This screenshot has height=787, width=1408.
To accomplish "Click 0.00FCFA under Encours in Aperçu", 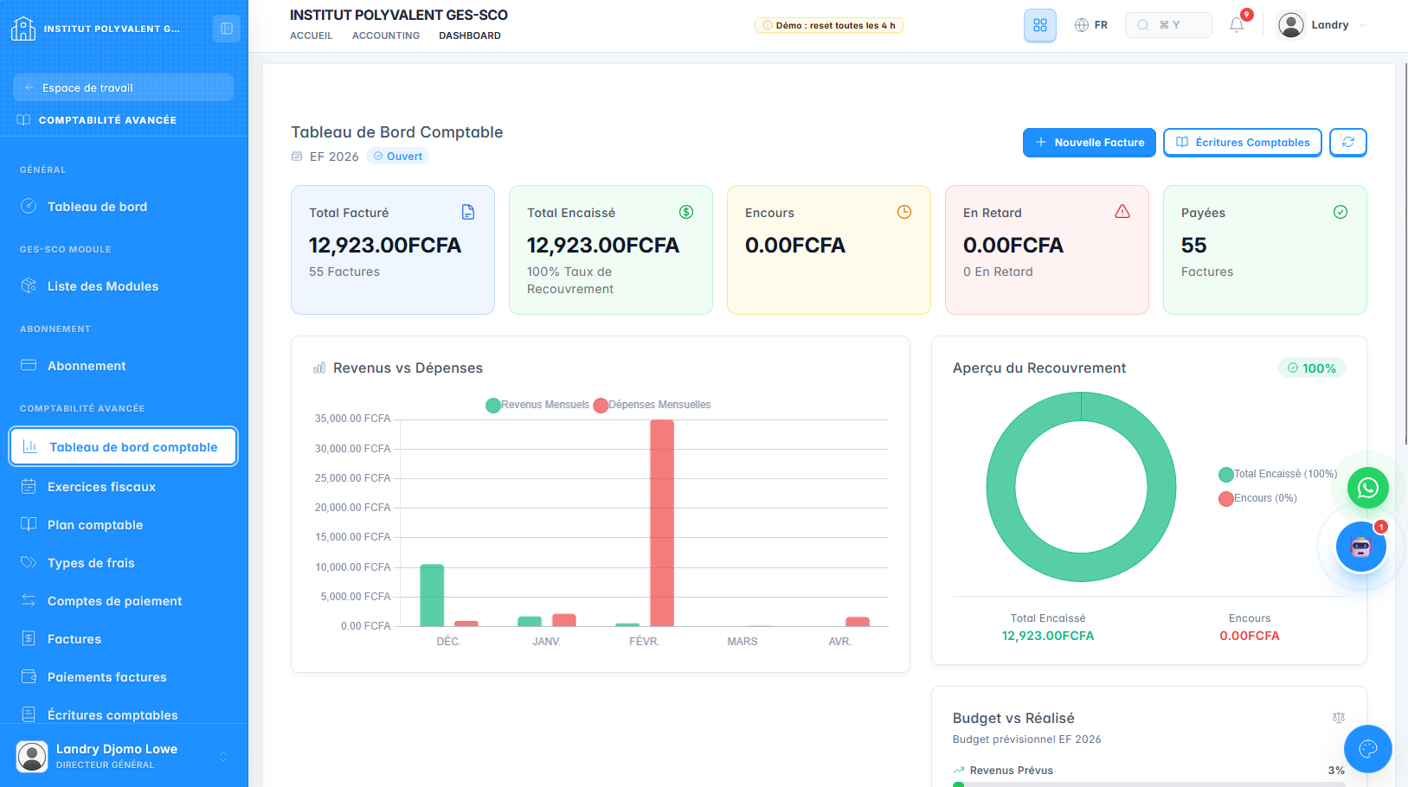I will (1250, 636).
